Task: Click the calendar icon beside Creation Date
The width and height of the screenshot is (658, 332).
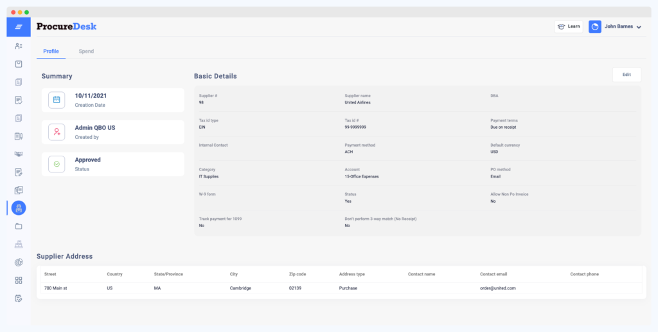Action: [x=57, y=100]
